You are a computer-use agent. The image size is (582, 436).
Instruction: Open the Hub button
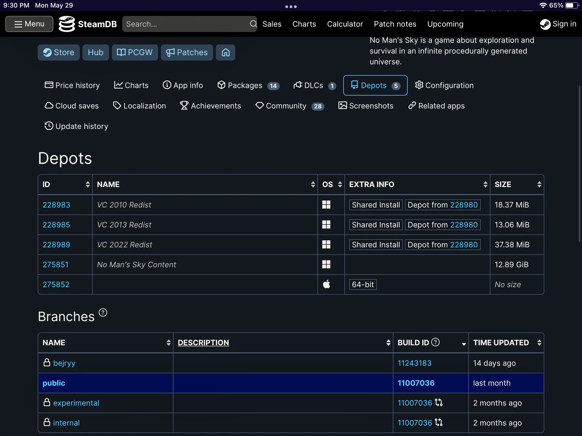pos(96,52)
